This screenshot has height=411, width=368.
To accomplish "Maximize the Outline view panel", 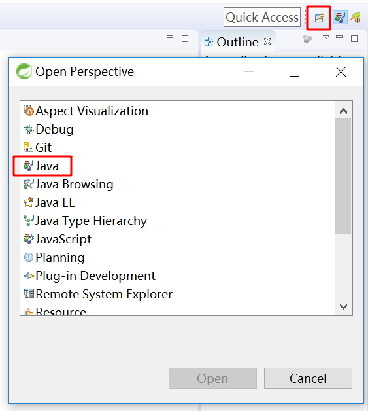I will coord(354,39).
